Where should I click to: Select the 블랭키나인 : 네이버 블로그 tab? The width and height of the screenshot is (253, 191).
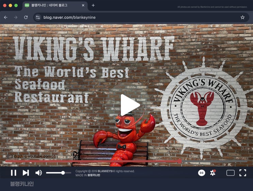point(55,6)
